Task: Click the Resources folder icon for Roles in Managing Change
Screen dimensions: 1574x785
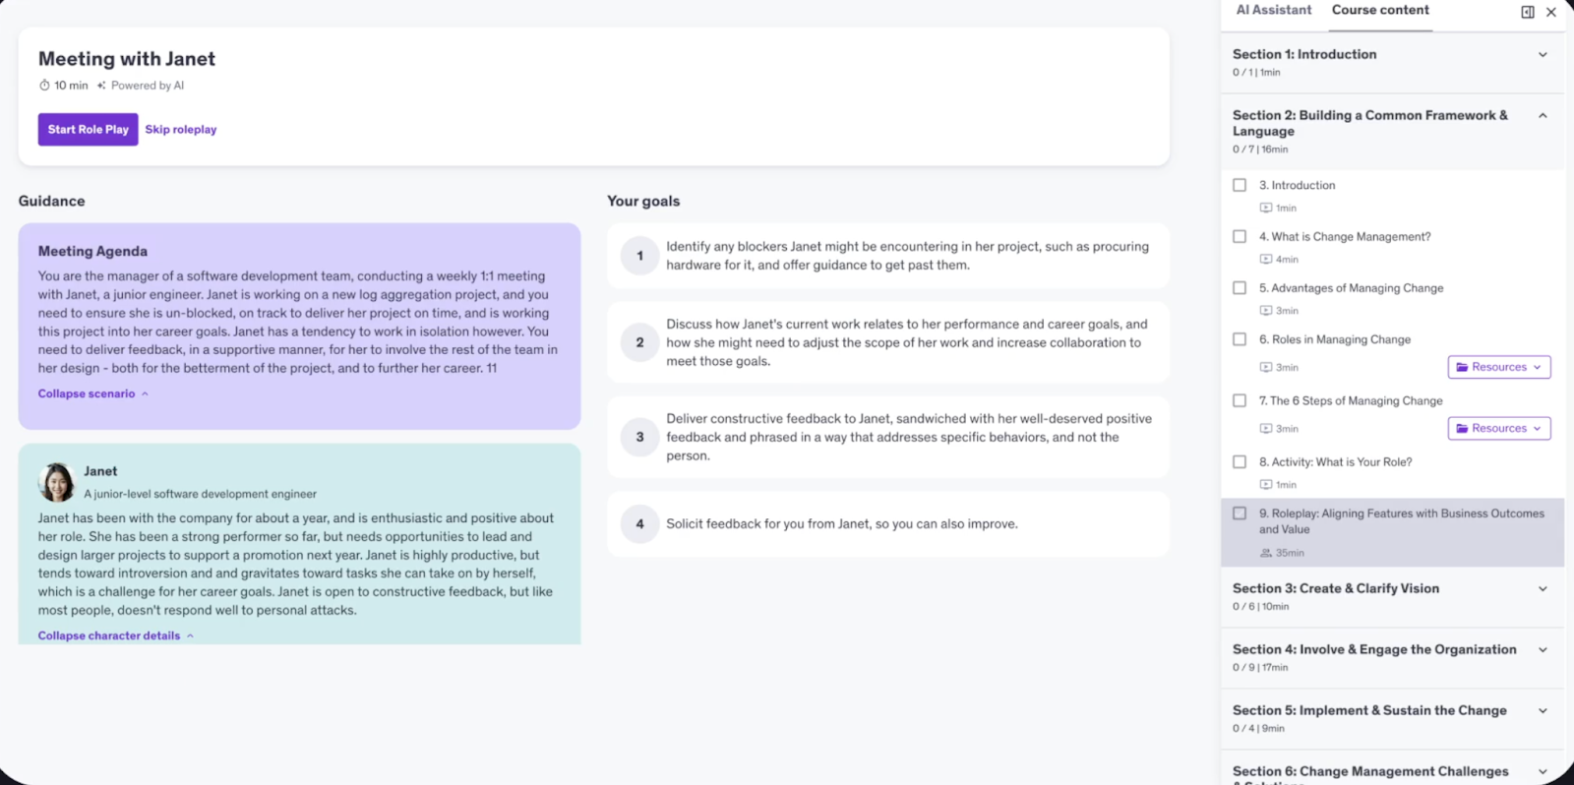Action: 1463,366
